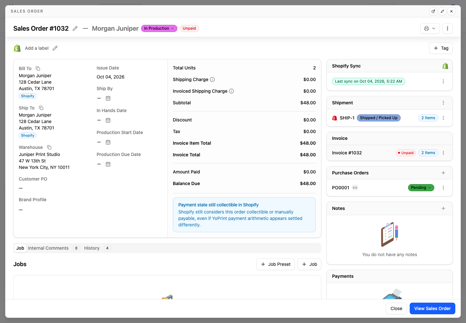Open the order's more options menu in header
The image size is (466, 323).
pos(448,28)
